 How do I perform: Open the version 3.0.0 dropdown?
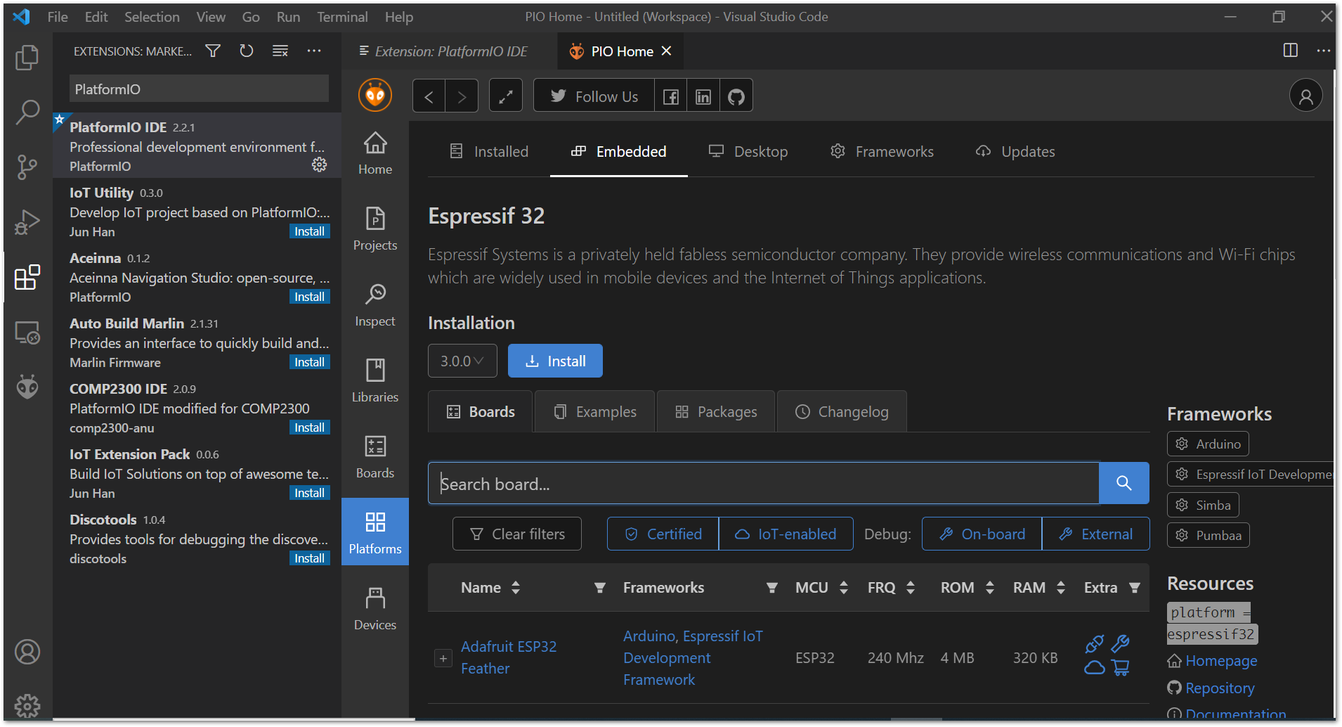pyautogui.click(x=462, y=361)
